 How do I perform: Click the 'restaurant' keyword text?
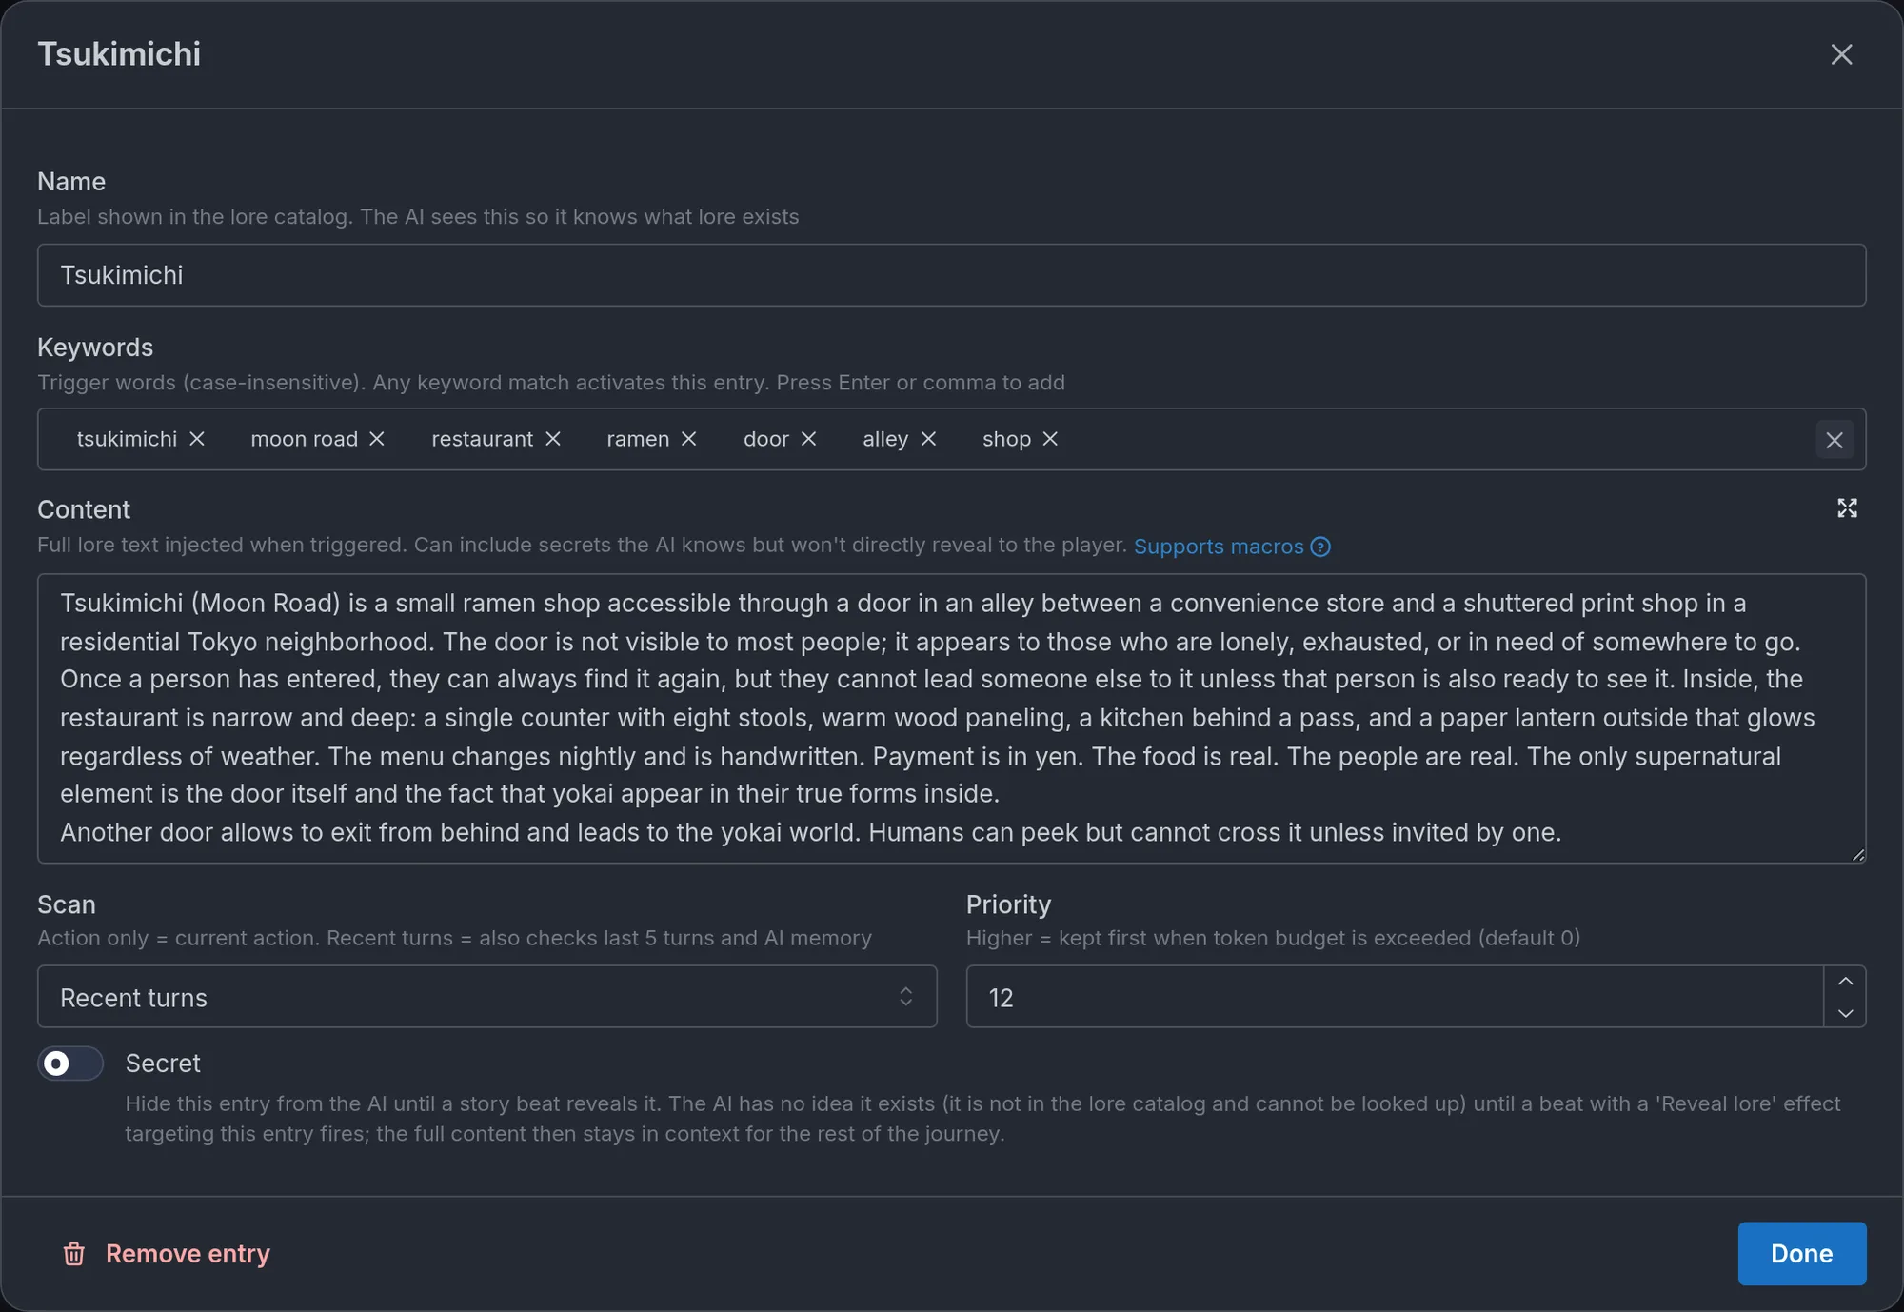(x=483, y=439)
